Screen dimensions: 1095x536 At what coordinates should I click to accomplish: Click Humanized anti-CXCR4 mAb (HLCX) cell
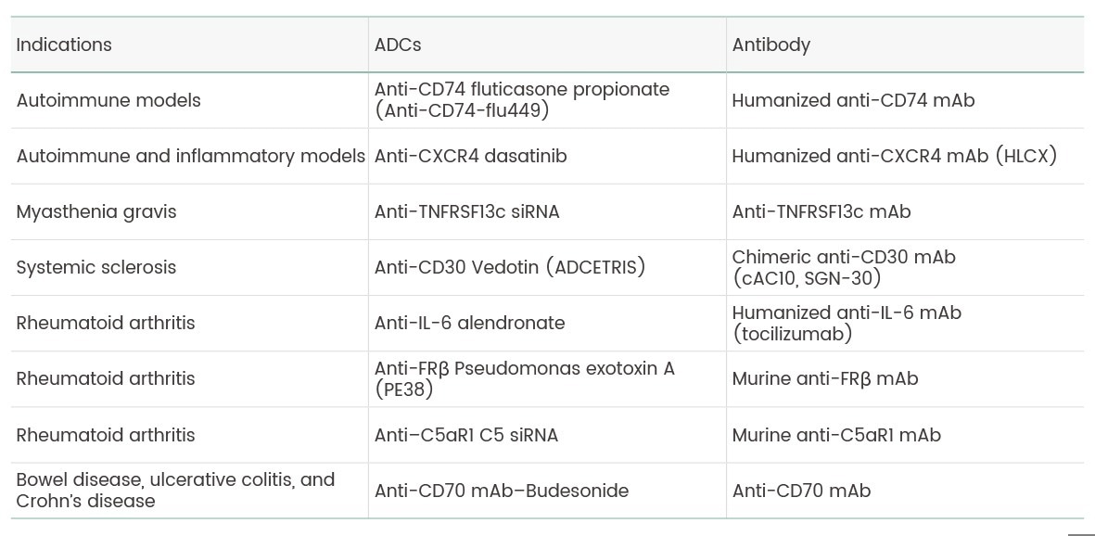(894, 156)
